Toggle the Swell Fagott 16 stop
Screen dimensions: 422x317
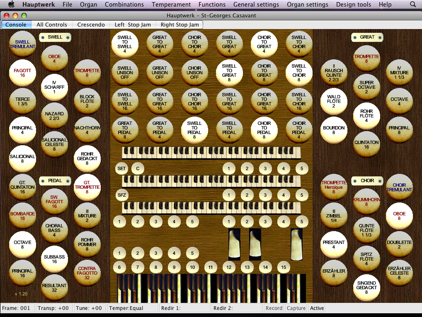[22, 73]
